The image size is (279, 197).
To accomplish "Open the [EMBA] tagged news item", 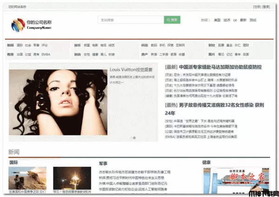I will 201,137.
